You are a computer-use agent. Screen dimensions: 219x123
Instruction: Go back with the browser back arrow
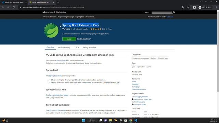[3, 8]
